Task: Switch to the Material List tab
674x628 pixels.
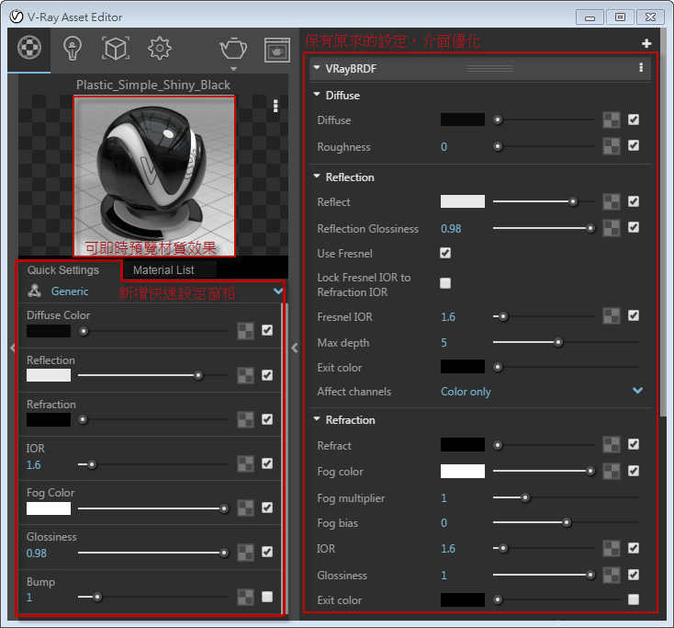Action: [x=163, y=270]
